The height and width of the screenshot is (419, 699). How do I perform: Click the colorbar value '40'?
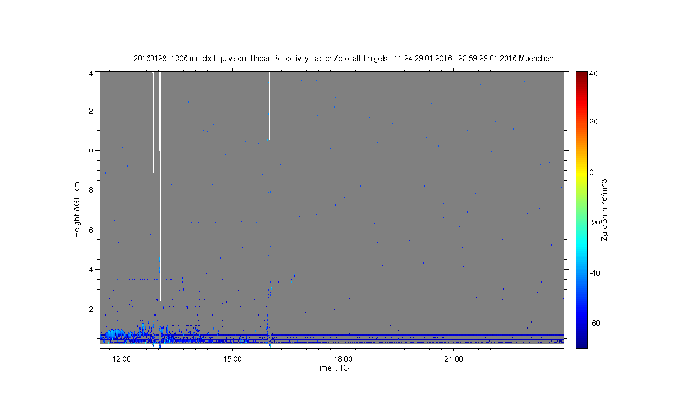click(594, 74)
